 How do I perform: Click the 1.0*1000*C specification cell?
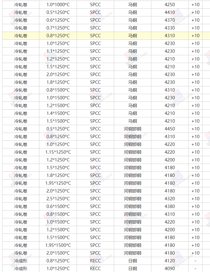click(x=58, y=5)
